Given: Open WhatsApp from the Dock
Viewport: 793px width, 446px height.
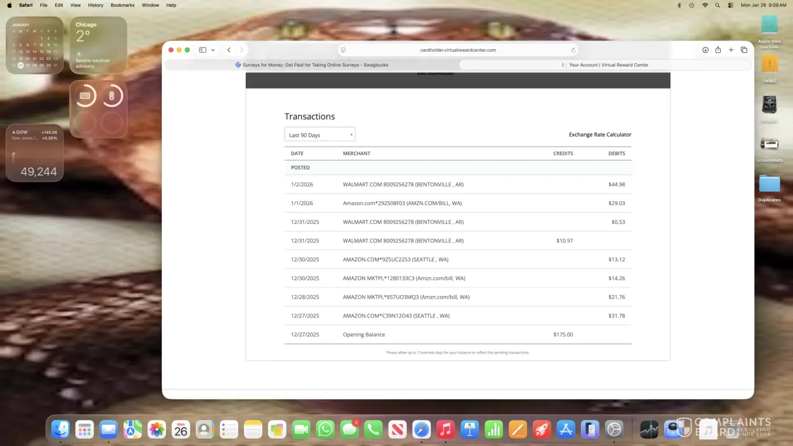Looking at the screenshot, I should (x=325, y=429).
